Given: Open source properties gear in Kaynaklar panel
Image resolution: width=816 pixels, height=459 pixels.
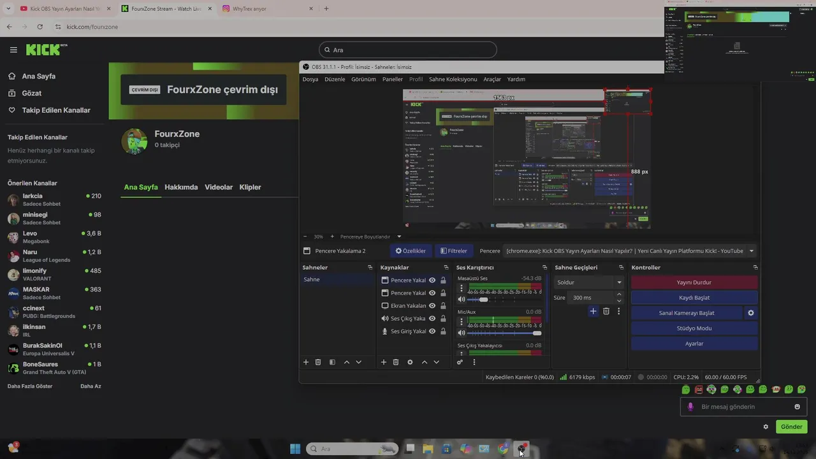Looking at the screenshot, I should 410,362.
